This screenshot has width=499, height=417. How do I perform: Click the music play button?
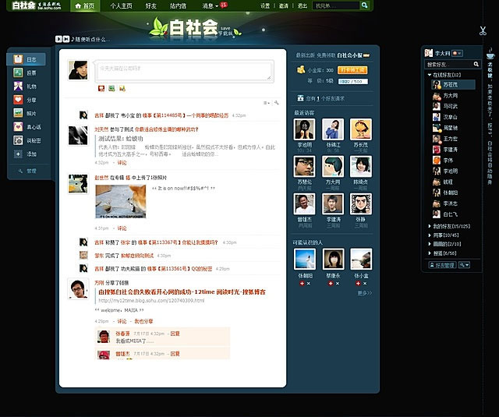point(58,39)
